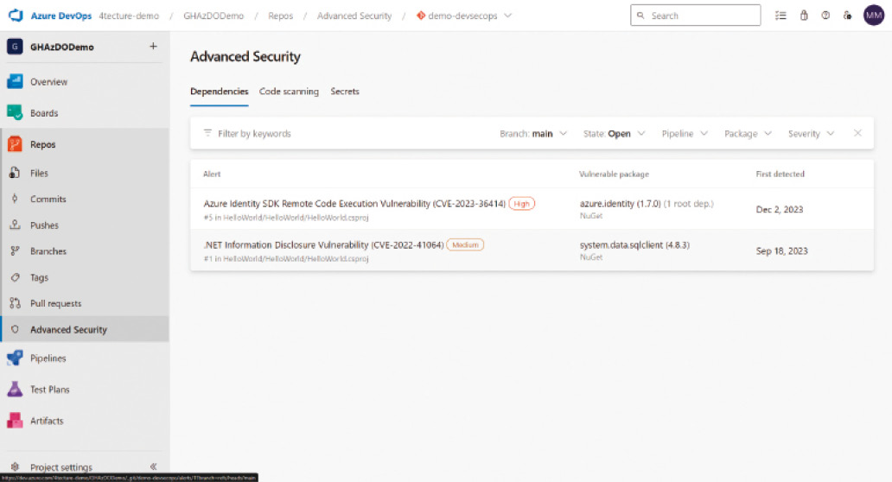Expand the demo-devsecops repository picker
The width and height of the screenshot is (892, 482).
[x=508, y=16]
